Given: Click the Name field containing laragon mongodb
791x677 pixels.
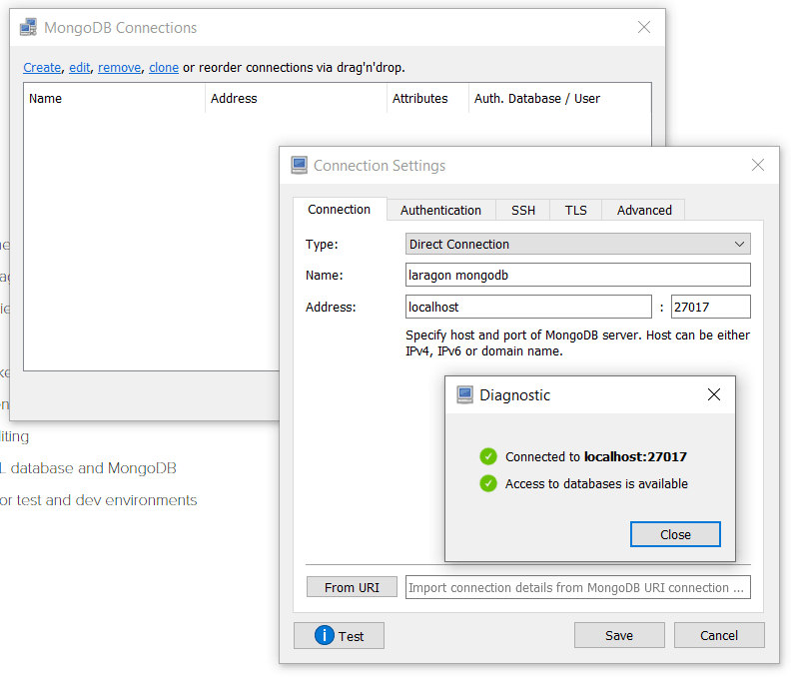Looking at the screenshot, I should coord(577,275).
